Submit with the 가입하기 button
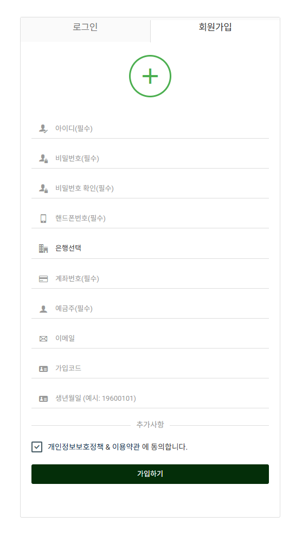The image size is (302, 547). click(x=150, y=474)
